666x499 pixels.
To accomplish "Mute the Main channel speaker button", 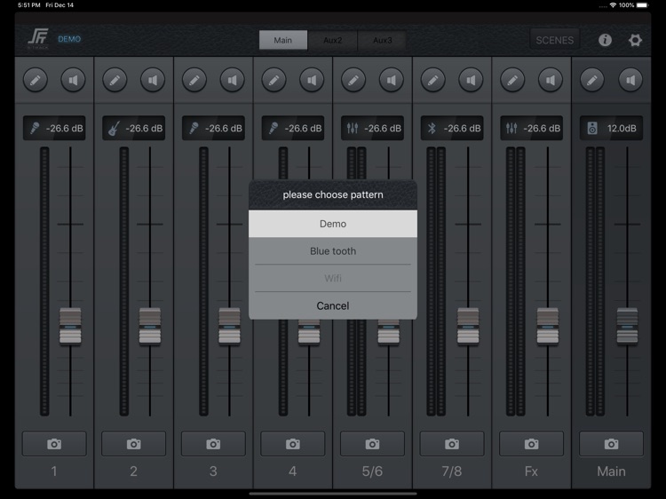I will [630, 80].
